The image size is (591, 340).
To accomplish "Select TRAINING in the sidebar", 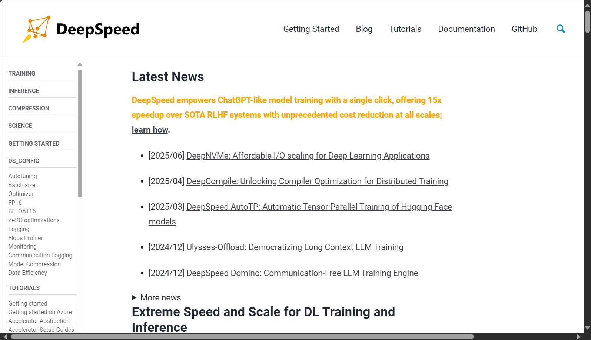I will [x=22, y=73].
